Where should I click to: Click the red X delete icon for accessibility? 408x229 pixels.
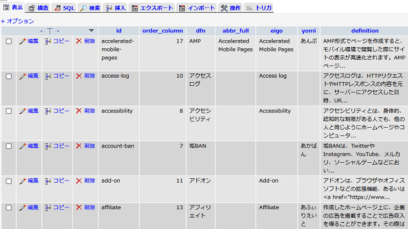pos(79,111)
